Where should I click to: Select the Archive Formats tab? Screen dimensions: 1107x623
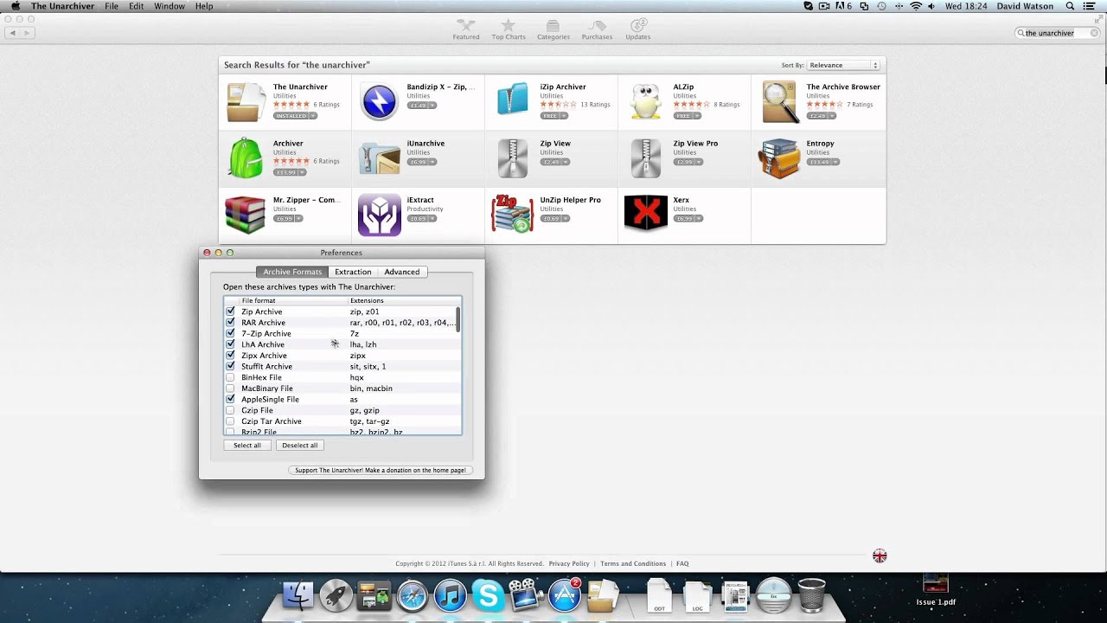click(292, 272)
